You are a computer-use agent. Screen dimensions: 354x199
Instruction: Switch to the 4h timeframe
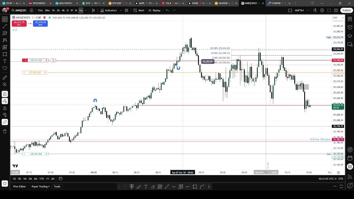coord(63,10)
